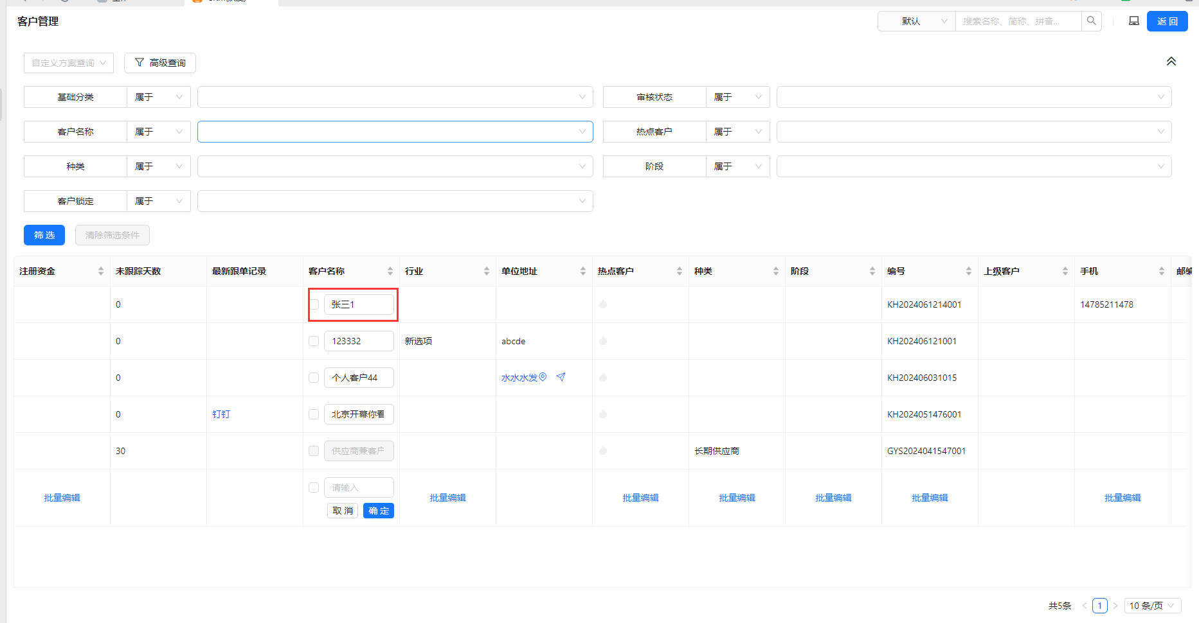Sort by 手机 column arrows

[x=1162, y=271]
